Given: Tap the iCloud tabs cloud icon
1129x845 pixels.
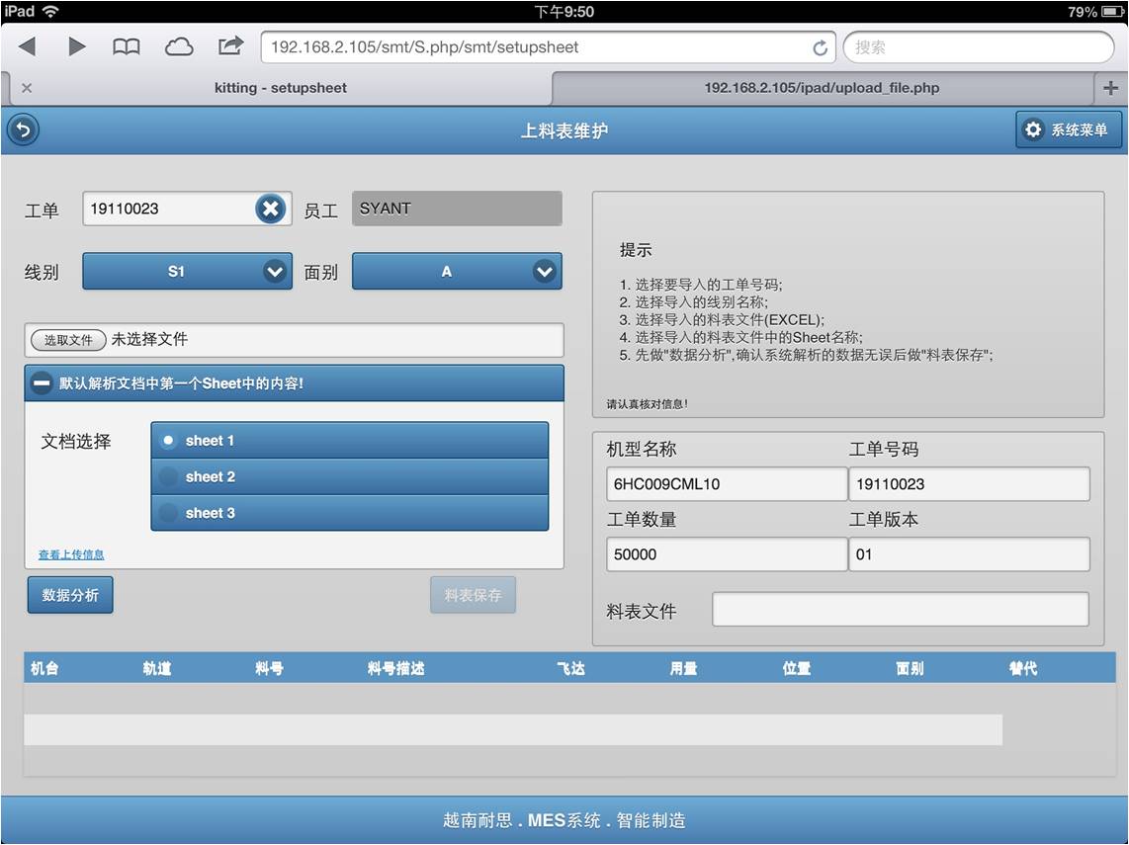Looking at the screenshot, I should coord(179,46).
